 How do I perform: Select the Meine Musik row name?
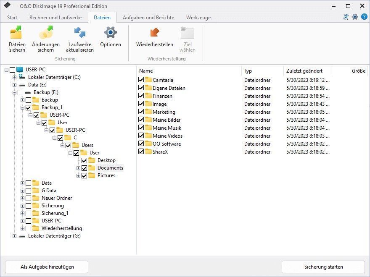[167, 128]
